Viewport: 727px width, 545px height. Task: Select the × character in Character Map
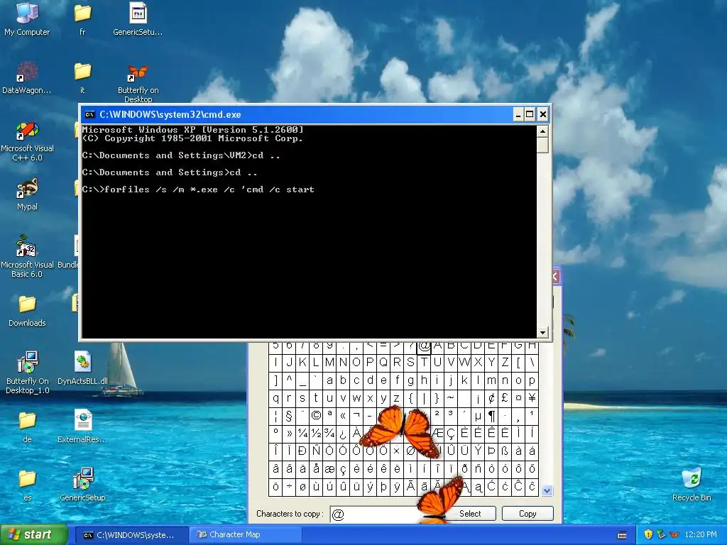tap(397, 451)
